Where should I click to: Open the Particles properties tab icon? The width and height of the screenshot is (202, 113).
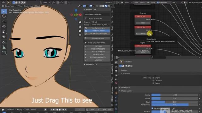point(116,101)
